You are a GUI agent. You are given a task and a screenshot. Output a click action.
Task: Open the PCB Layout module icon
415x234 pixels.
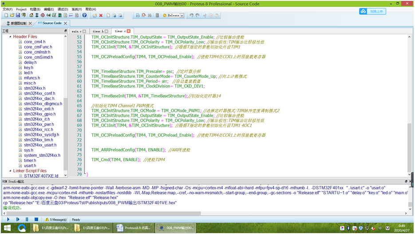point(43,16)
